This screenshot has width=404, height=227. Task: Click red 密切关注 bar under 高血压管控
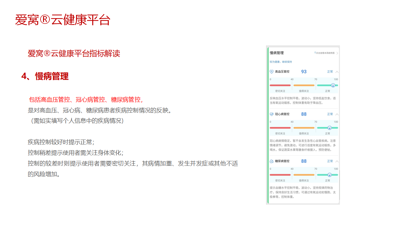(280, 85)
